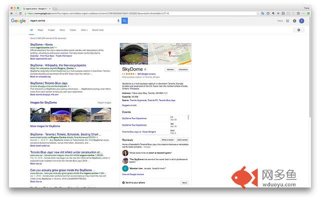Click the Google logo
This screenshot has height=200, width=320.
click(x=18, y=20)
